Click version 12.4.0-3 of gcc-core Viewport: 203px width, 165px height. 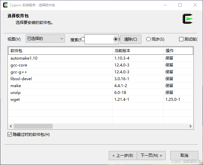[x=122, y=65]
